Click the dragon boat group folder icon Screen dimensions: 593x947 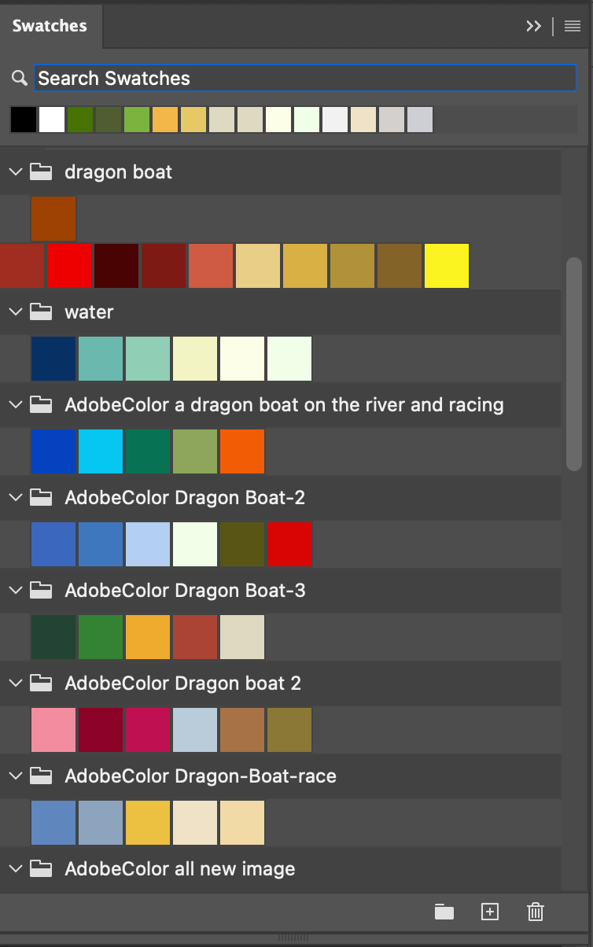coord(41,171)
